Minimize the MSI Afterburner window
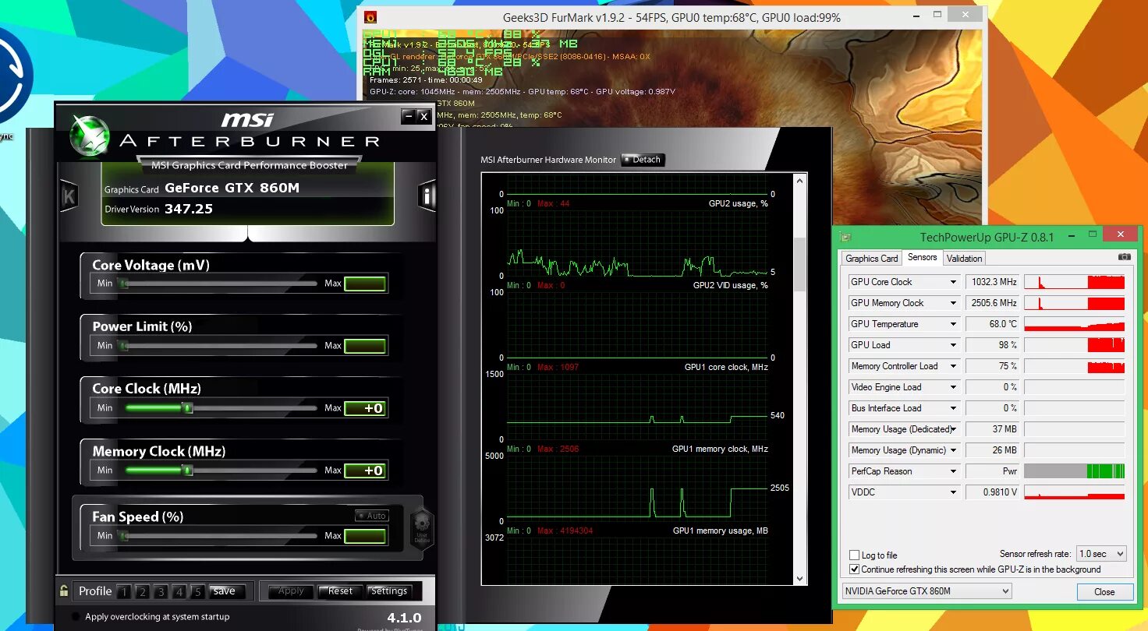The image size is (1148, 631). (408, 116)
